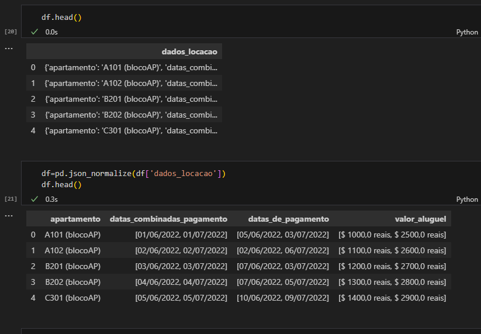481x334 pixels.
Task: Click the [$ 1200,0 reais, $ 2700,0 reais] cell
Action: click(392, 266)
